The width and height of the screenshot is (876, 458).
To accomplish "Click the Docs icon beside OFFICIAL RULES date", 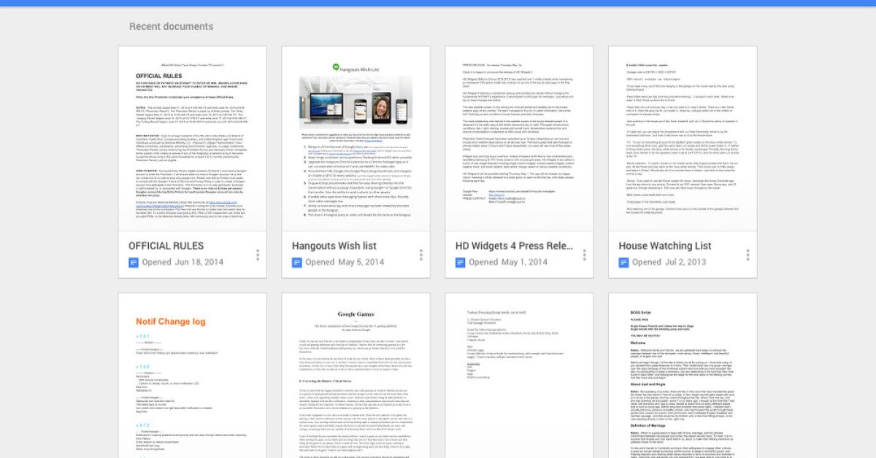I will (134, 263).
